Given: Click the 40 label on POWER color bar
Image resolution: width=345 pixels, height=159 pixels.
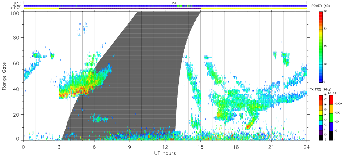Looking at the screenshot, I should point(326,11).
